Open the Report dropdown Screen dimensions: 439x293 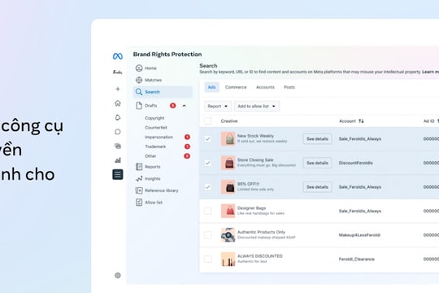tap(218, 107)
